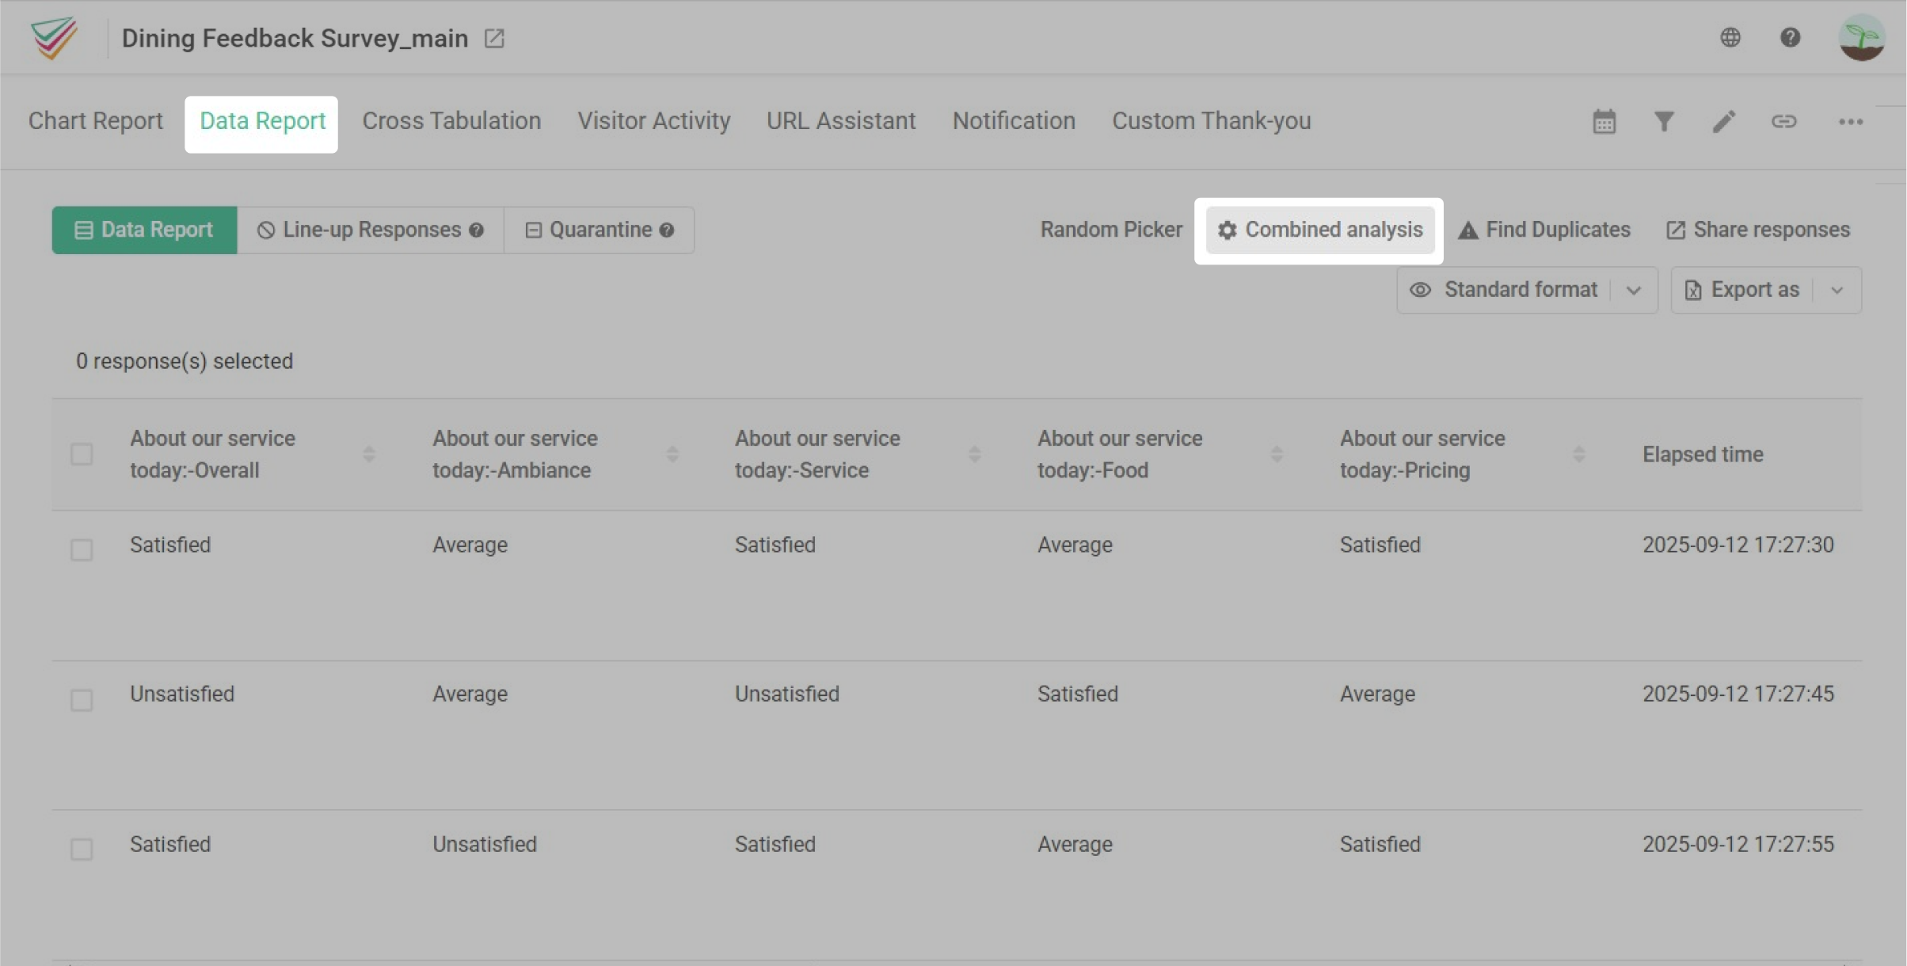Open the Visitor Activity tab
The height and width of the screenshot is (966, 1907).
[x=653, y=121]
